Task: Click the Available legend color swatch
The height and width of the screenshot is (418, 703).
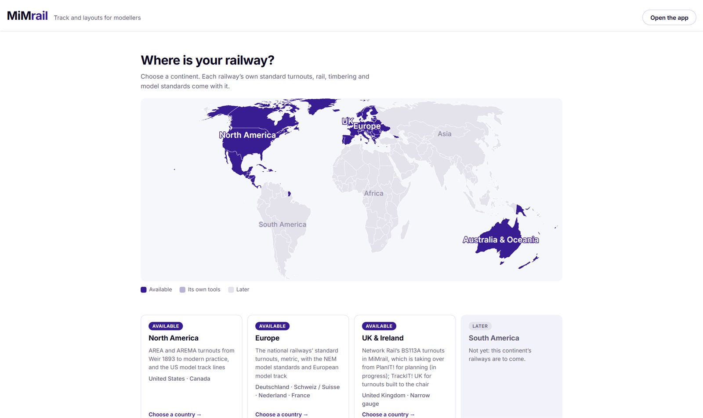Action: 144,290
